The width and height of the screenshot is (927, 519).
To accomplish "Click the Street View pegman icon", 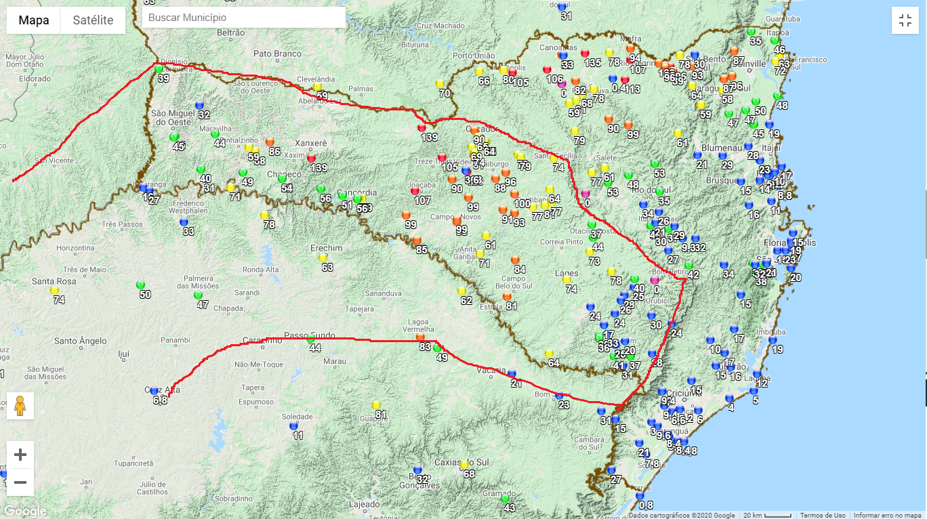I will coord(20,406).
